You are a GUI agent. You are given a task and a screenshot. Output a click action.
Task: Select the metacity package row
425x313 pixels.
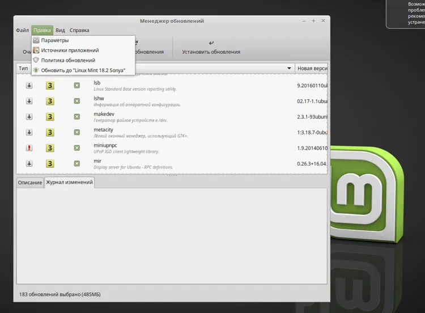pos(172,132)
